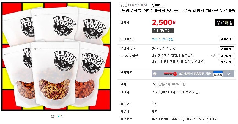
Task: Click the 스마일페이 전용쿠폰 지급 banner text
Action: tap(195, 74)
